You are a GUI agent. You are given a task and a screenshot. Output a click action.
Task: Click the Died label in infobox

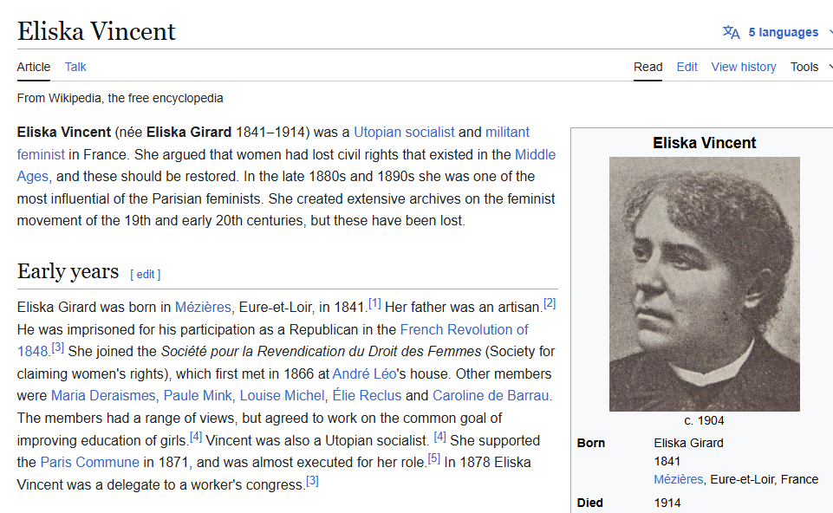[x=589, y=503]
